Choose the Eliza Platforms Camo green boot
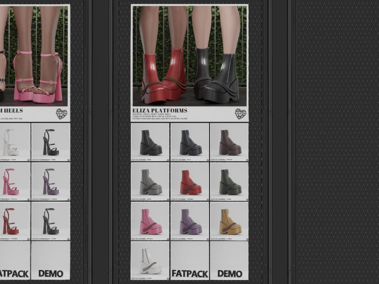This screenshot has width=379, height=284. click(x=229, y=182)
